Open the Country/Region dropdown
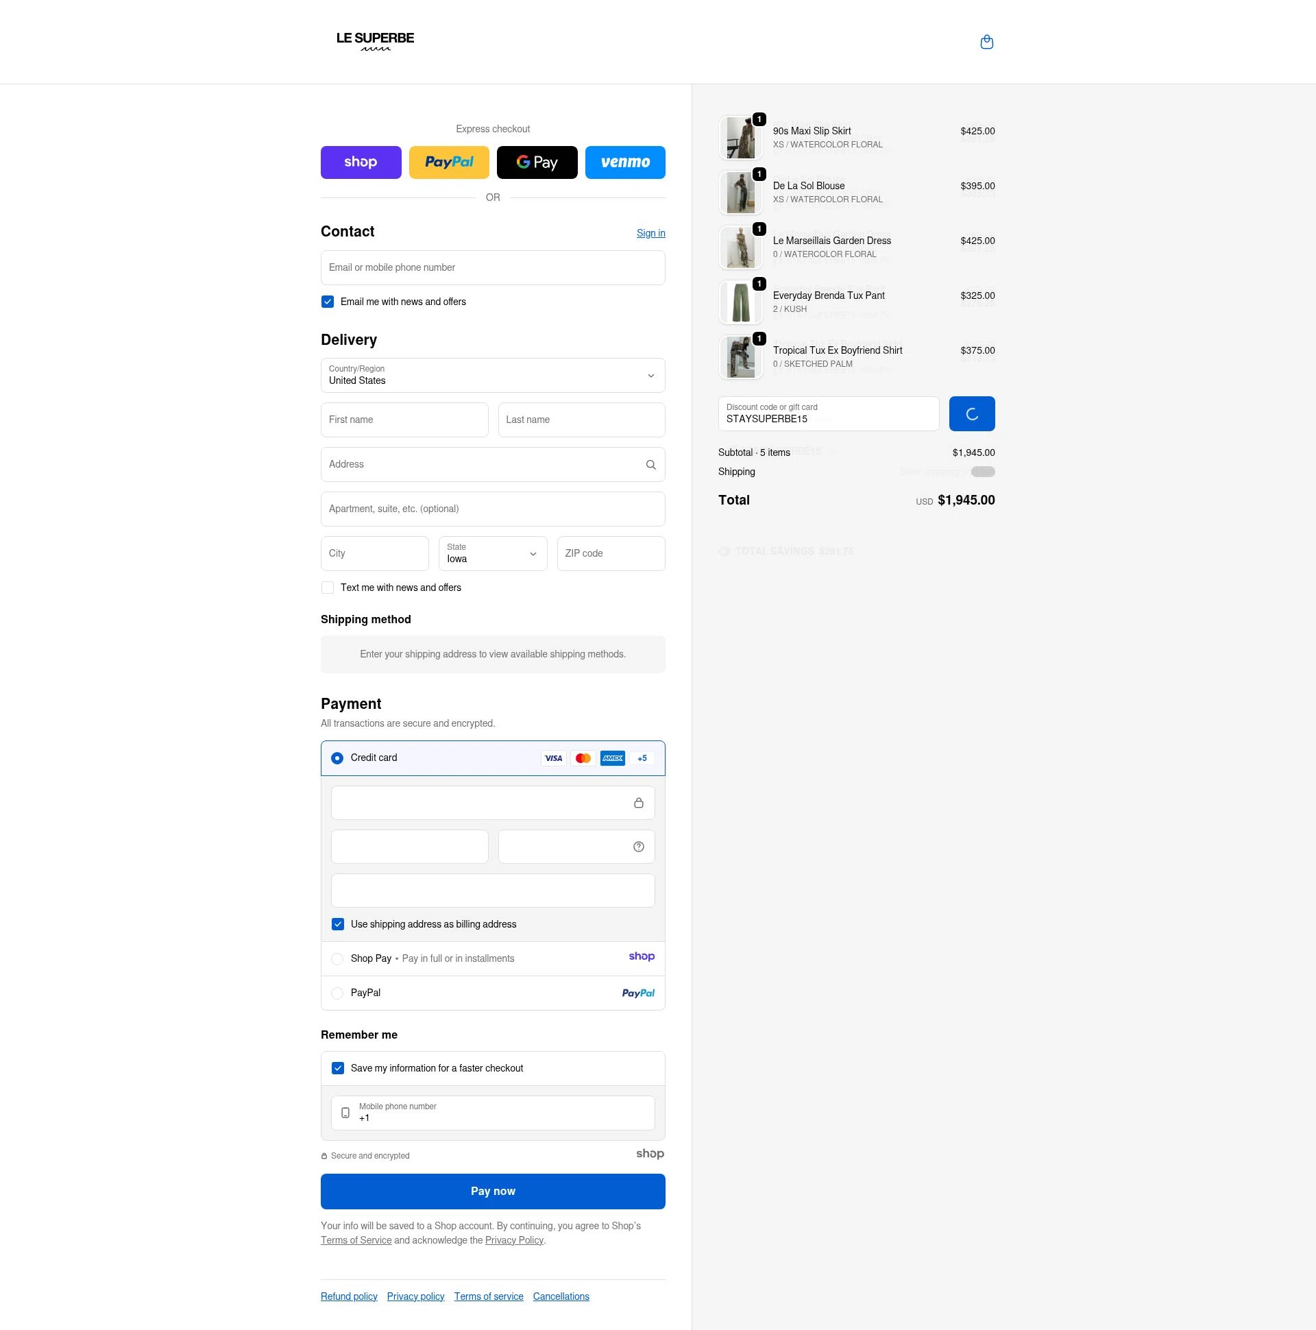 492,375
